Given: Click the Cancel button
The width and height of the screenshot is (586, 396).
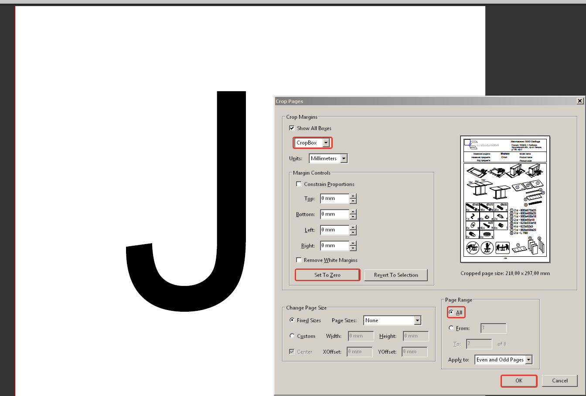Looking at the screenshot, I should point(560,381).
